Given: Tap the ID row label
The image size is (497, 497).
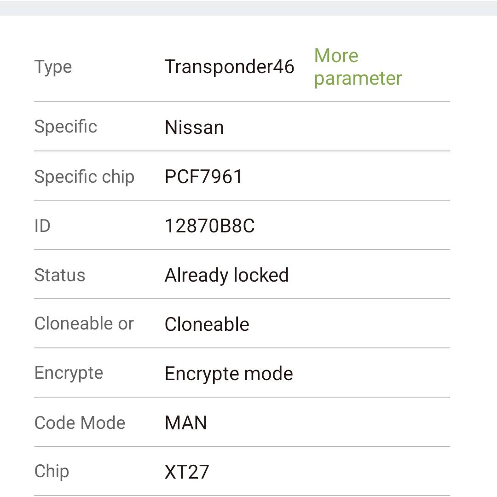Looking at the screenshot, I should point(42,226).
